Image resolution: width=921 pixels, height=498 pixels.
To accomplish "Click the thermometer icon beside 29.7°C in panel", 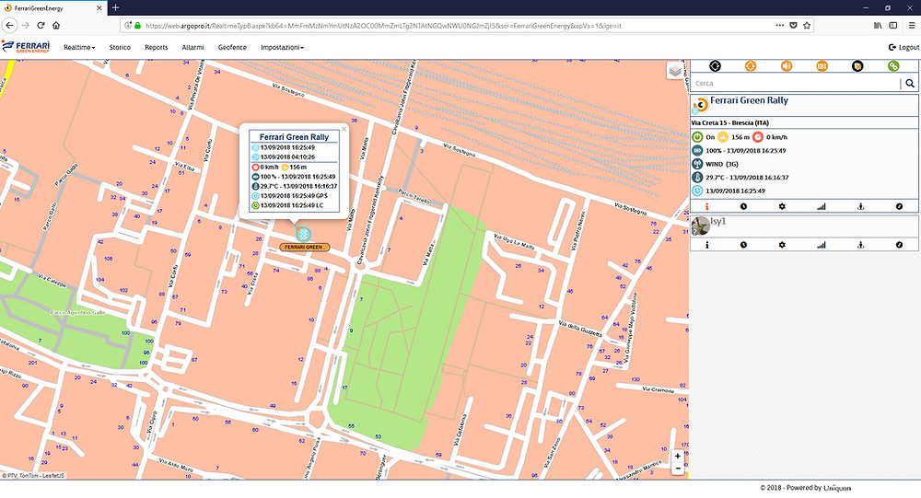I will [697, 178].
